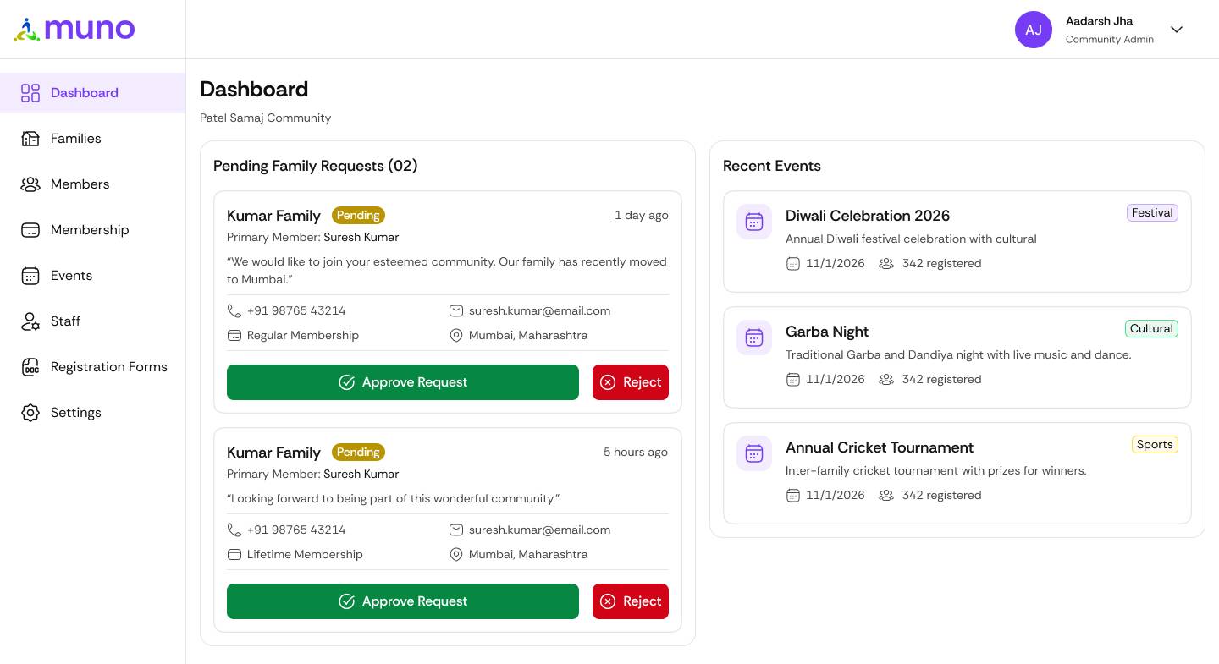Screen dimensions: 1219x664
Task: Click the Settings gear icon
Action: click(x=30, y=413)
